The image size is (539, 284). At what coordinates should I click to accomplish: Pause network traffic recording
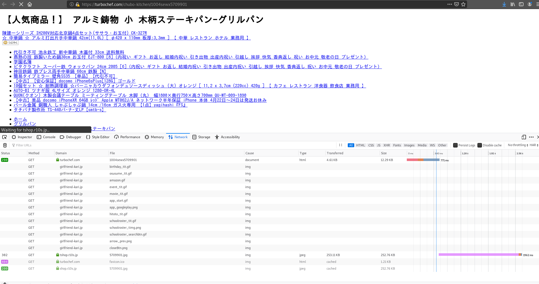(x=340, y=145)
